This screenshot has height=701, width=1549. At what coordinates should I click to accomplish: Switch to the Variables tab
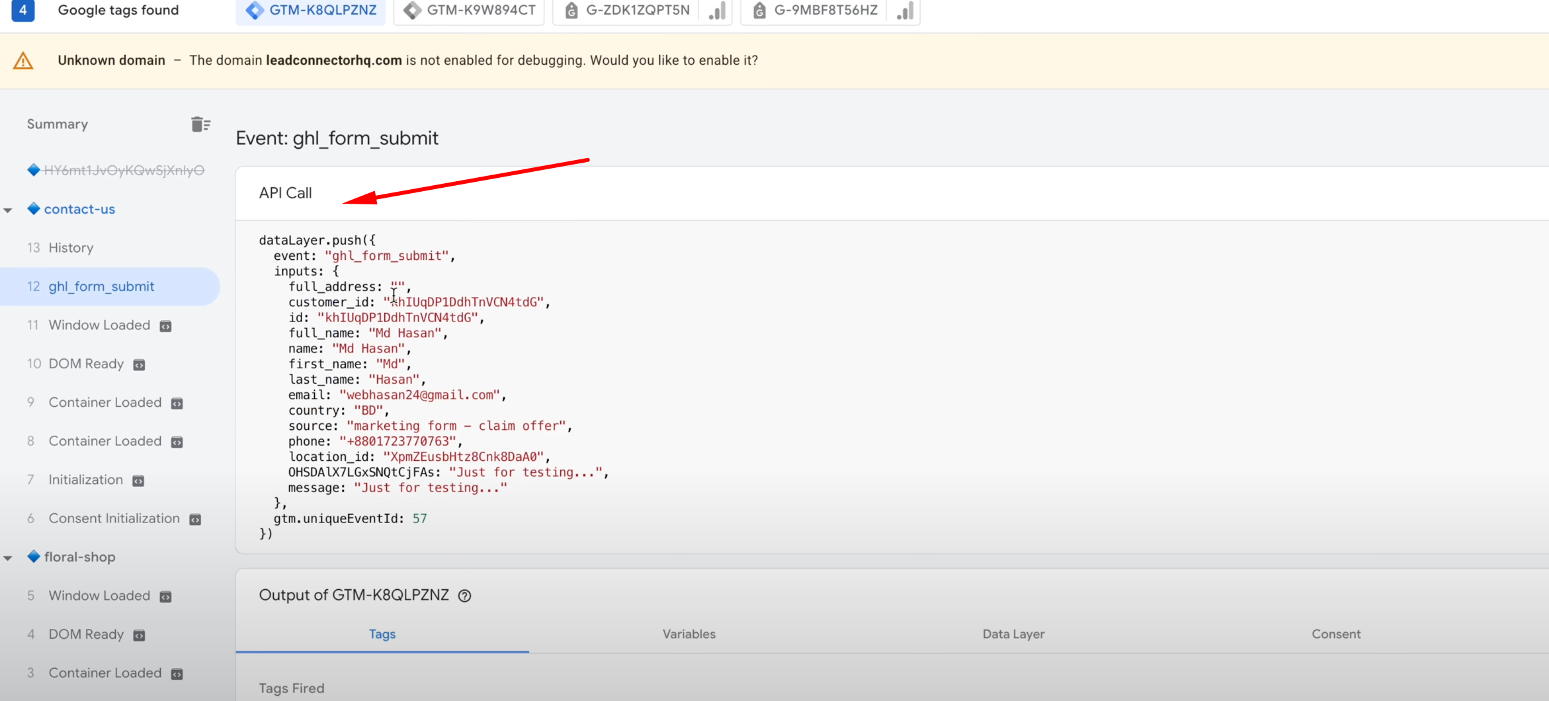[x=689, y=634]
